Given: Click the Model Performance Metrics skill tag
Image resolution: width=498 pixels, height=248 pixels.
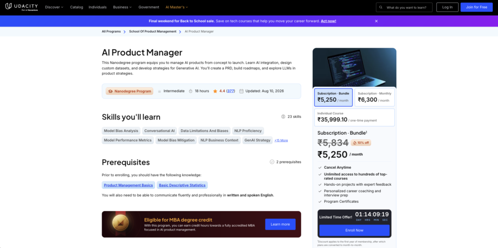Looking at the screenshot, I should 128,141.
